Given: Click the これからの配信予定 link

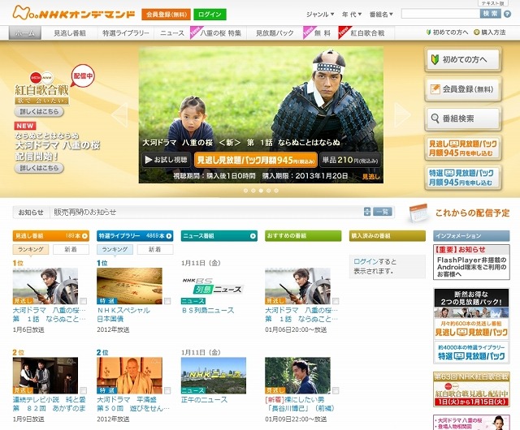Looking at the screenshot, I should point(472,213).
